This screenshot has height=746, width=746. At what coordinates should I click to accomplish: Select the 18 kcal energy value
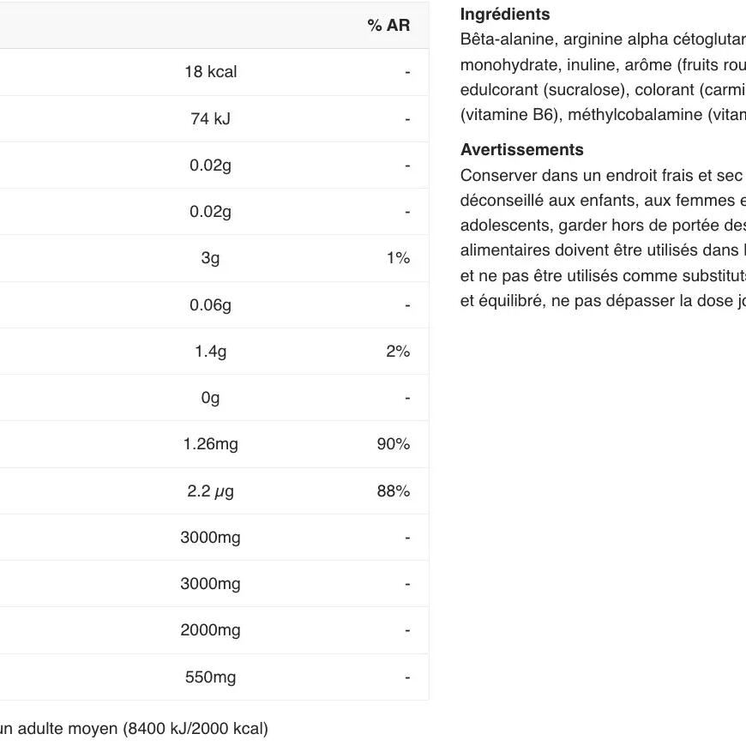tap(210, 72)
